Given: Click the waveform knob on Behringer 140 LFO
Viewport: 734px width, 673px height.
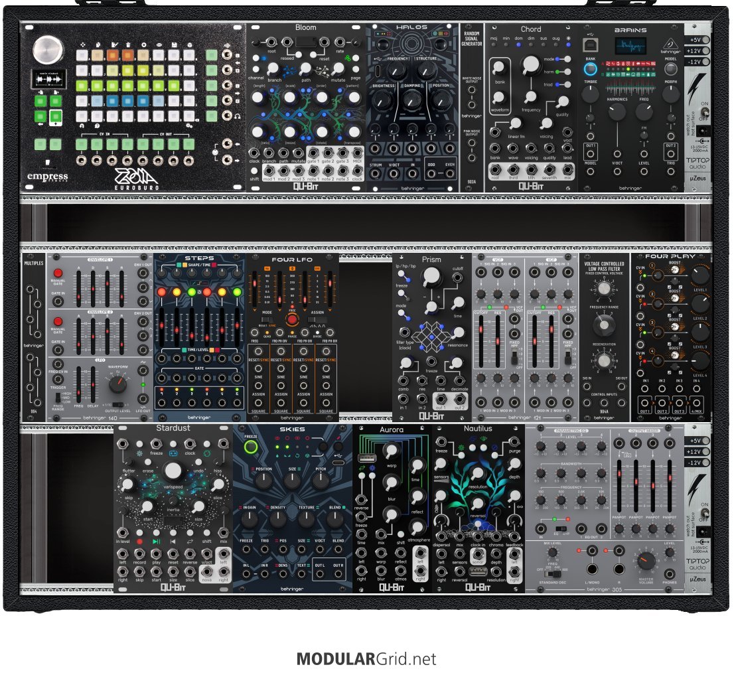Looking at the screenshot, I should point(117,385).
